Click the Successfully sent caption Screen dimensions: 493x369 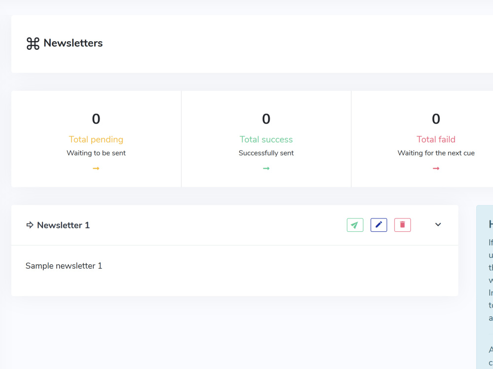click(266, 153)
